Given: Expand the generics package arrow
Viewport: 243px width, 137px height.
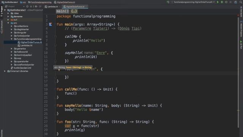Looking at the screenshot, I should (x=12, y=49).
